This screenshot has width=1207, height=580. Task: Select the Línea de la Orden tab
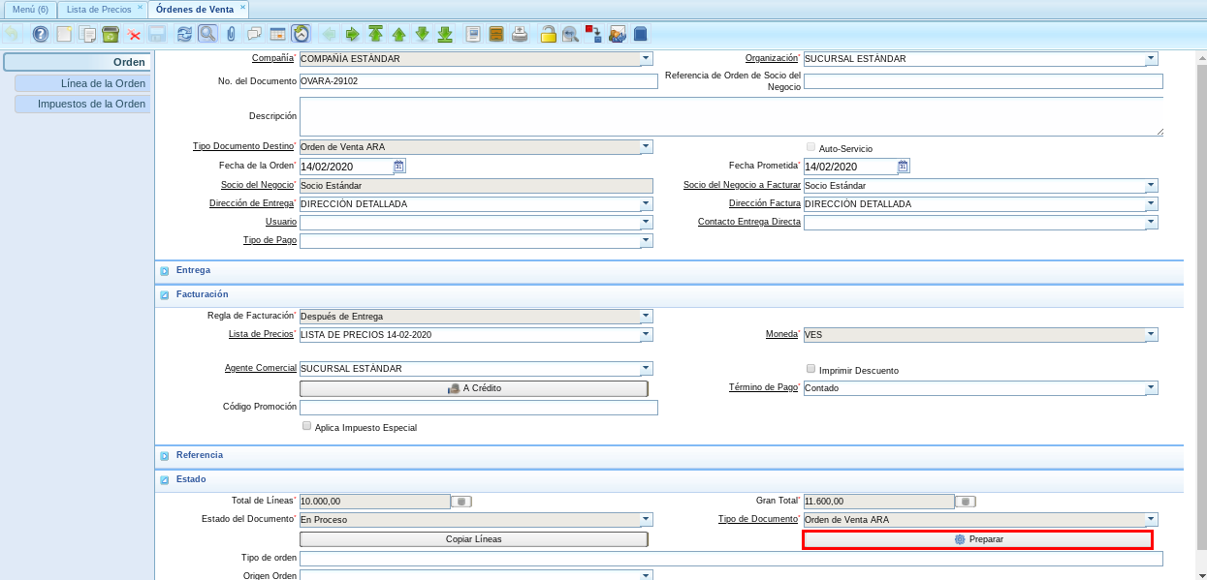point(82,83)
